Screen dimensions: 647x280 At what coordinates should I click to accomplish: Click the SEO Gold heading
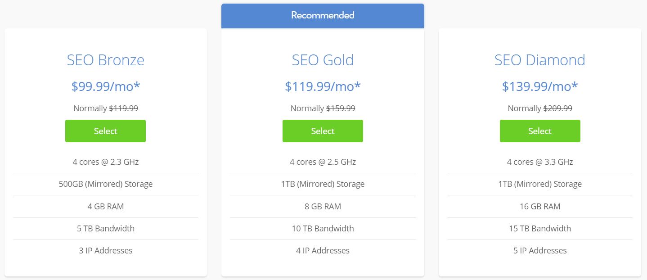click(323, 60)
